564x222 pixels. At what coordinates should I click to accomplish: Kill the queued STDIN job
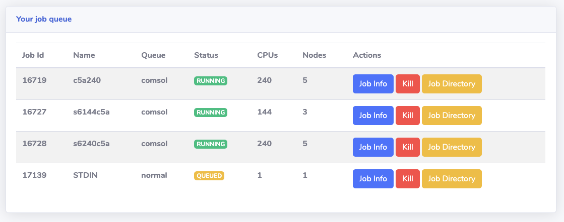click(x=408, y=179)
